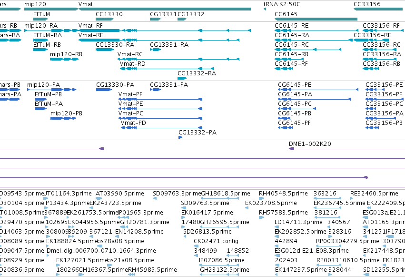405x277 pixels.
Task: Click the CG33156-RB transcript label
Action: click(382, 64)
